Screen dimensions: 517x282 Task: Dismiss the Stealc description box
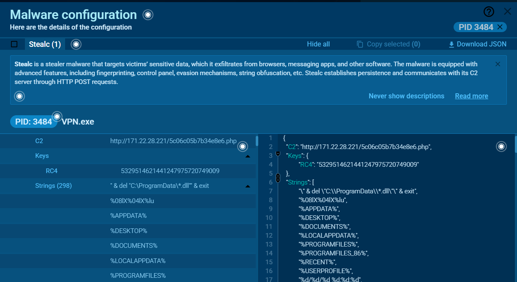(x=498, y=64)
